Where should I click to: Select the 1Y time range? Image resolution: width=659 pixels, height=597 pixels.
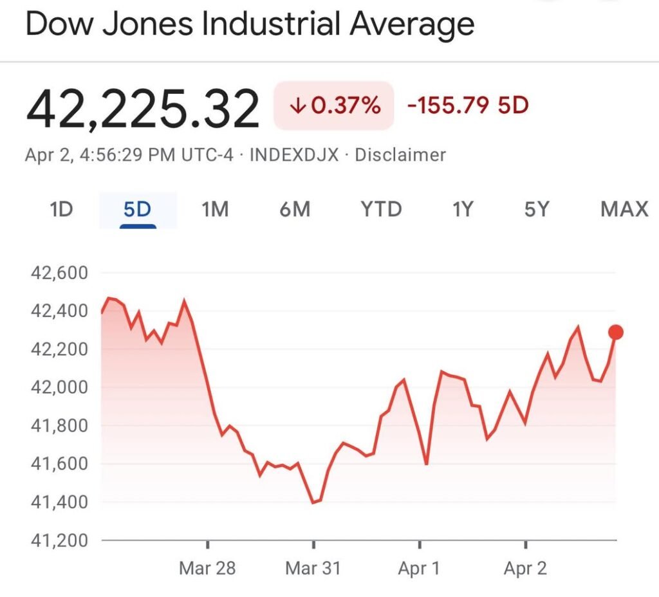pyautogui.click(x=462, y=209)
